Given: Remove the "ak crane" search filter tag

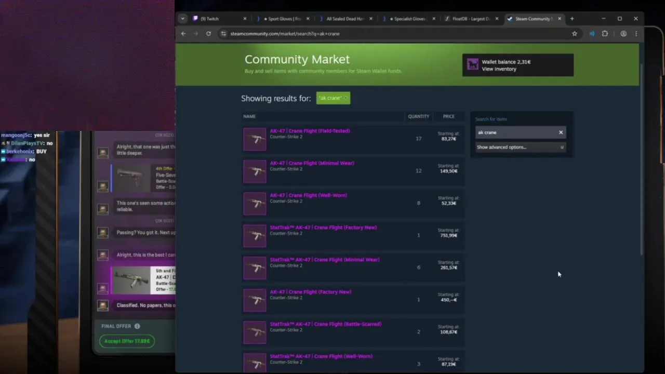Looking at the screenshot, I should point(346,98).
